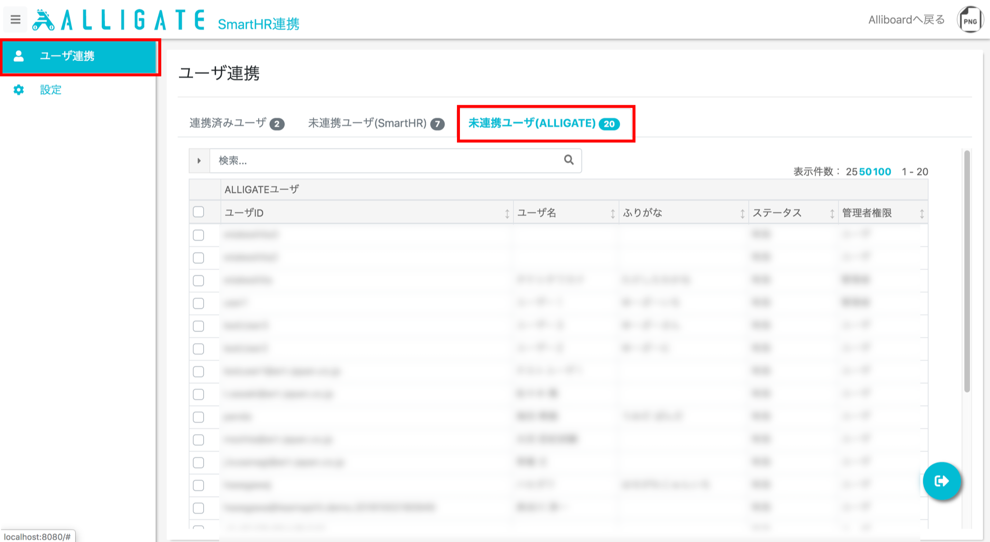Viewport: 990px width, 542px height.
Task: Check the second user row checkbox
Action: (198, 258)
